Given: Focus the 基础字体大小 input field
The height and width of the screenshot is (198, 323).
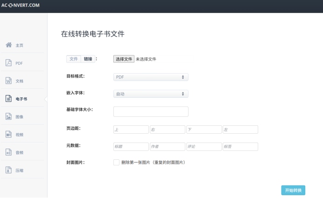Looking at the screenshot, I should [x=151, y=111].
